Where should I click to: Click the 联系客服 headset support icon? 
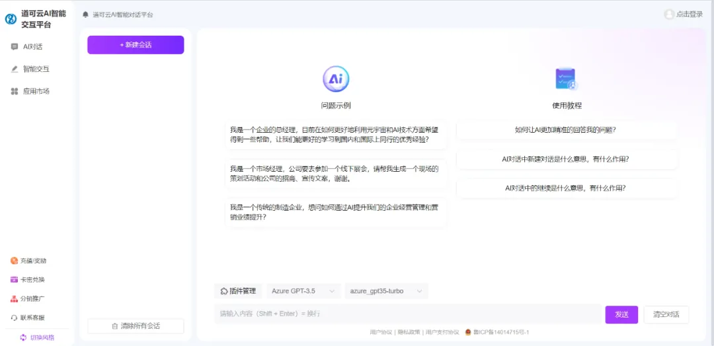pyautogui.click(x=14, y=318)
